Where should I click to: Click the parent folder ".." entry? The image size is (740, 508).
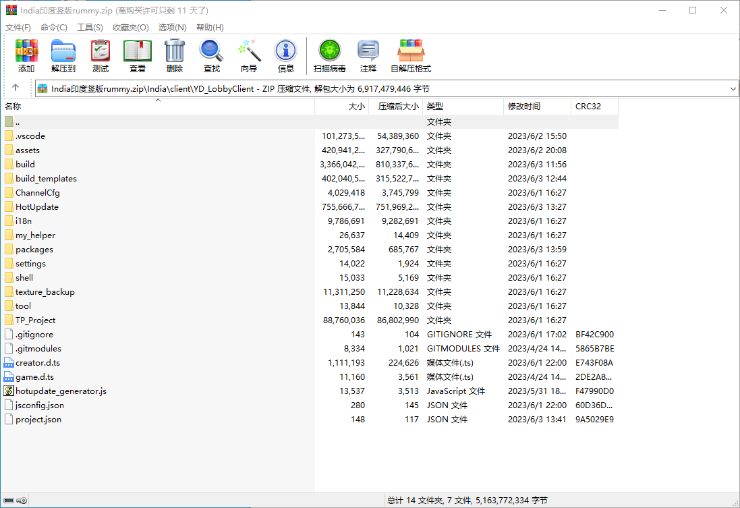point(18,122)
